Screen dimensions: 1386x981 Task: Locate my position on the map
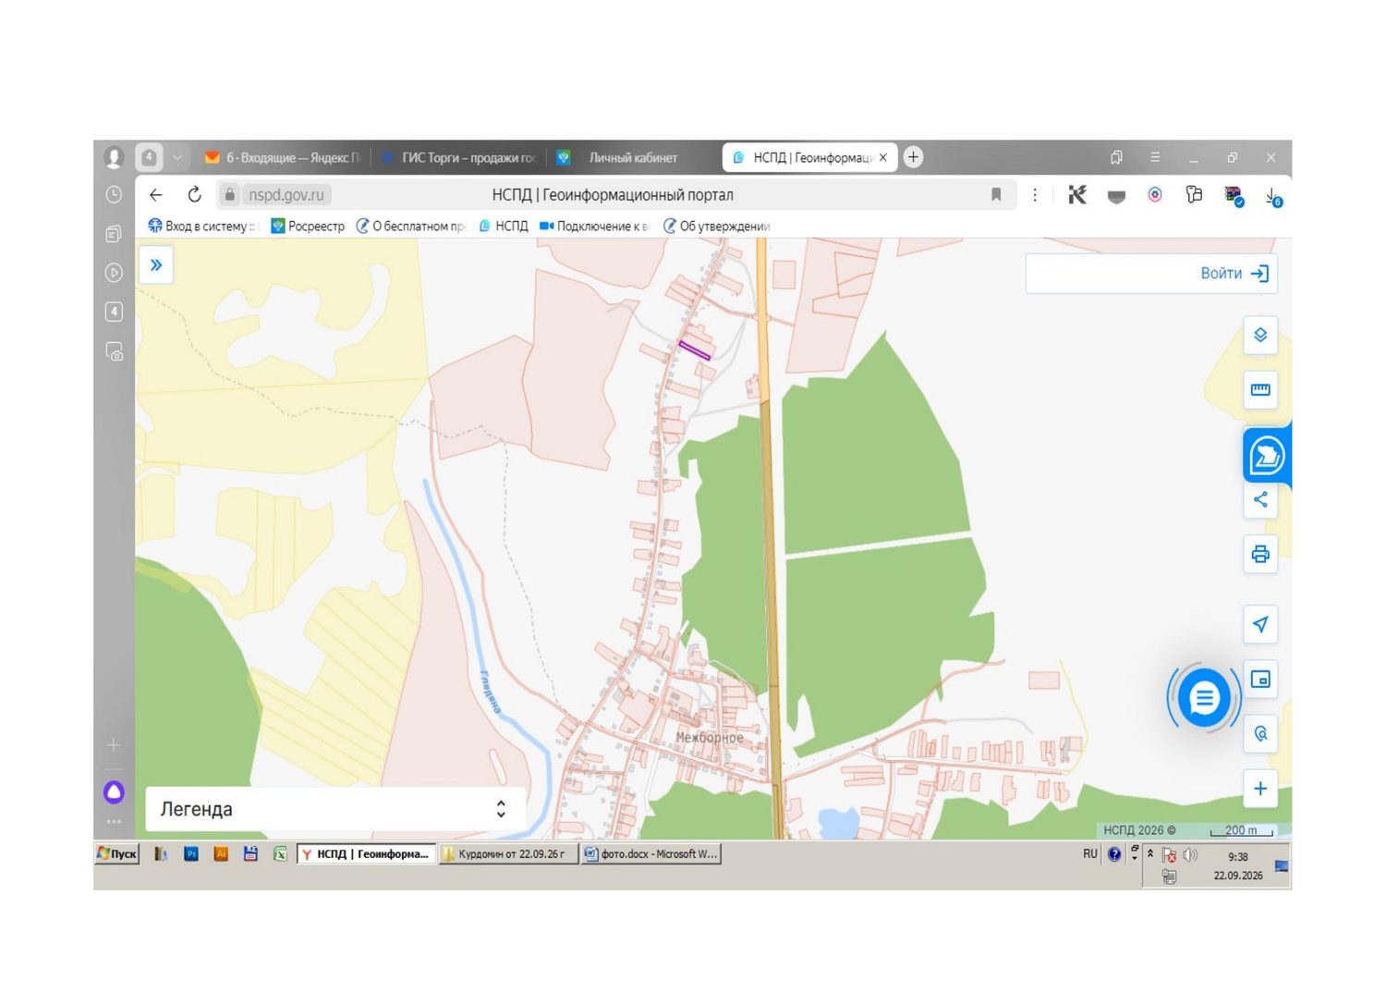coord(1260,624)
